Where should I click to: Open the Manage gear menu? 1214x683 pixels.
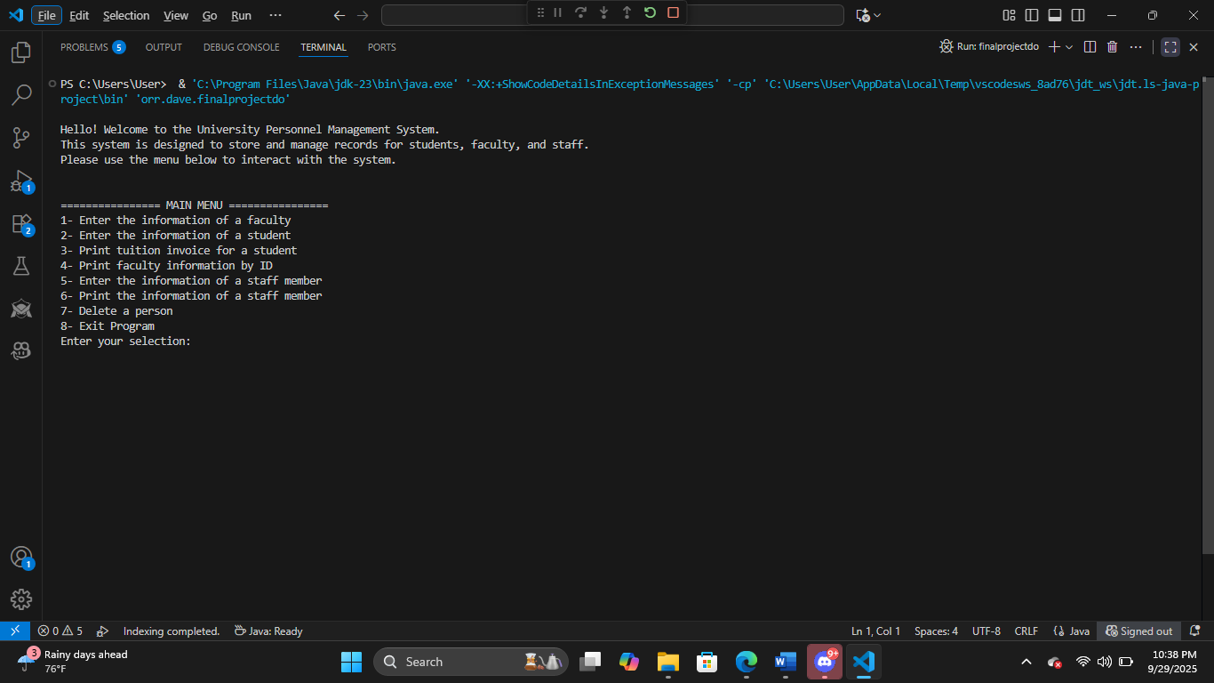pos(21,599)
